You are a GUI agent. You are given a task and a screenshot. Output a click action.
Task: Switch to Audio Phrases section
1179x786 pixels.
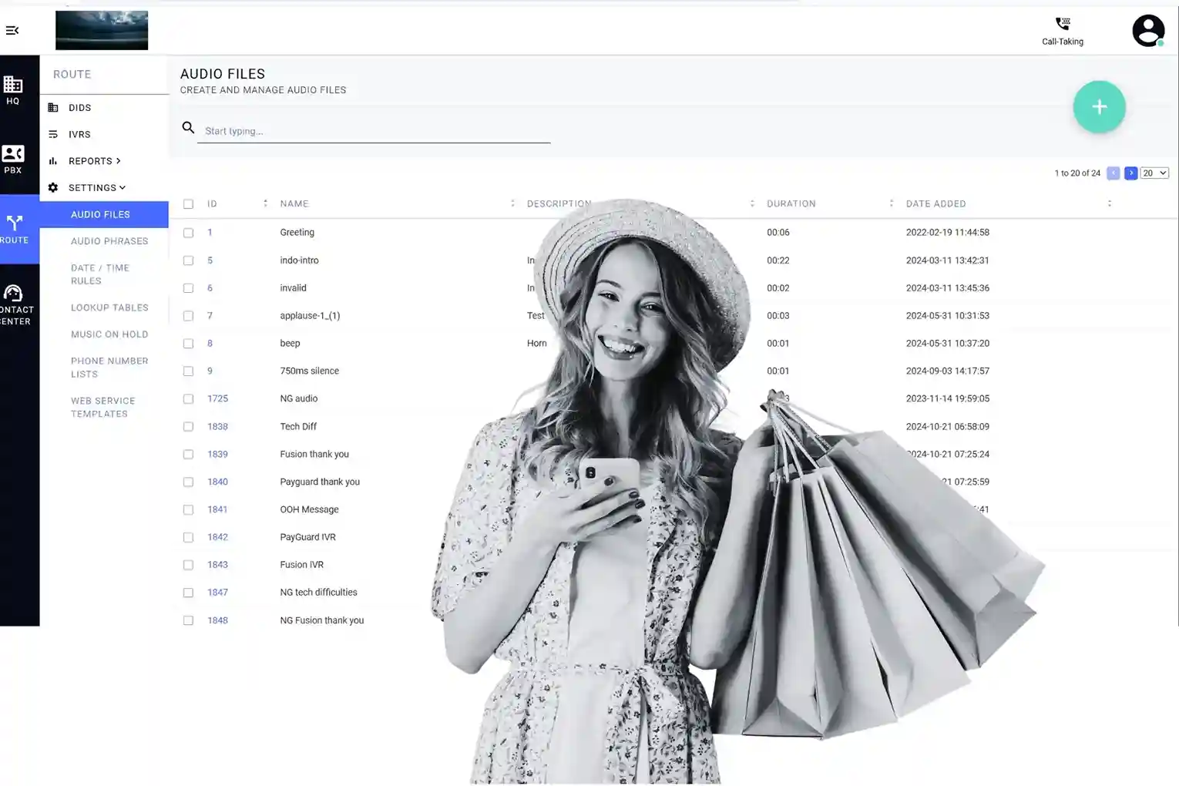(109, 241)
